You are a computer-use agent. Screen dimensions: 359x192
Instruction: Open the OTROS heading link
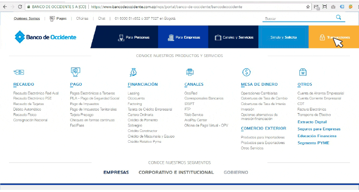305,84
